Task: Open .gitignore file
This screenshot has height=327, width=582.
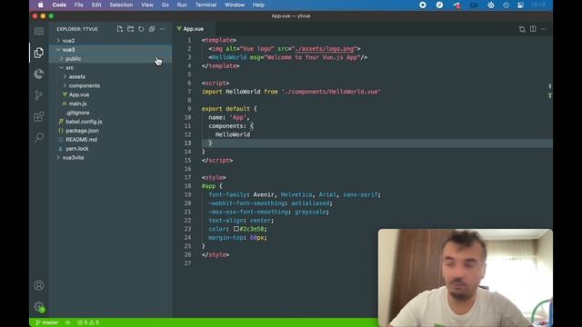Action: click(110, 113)
